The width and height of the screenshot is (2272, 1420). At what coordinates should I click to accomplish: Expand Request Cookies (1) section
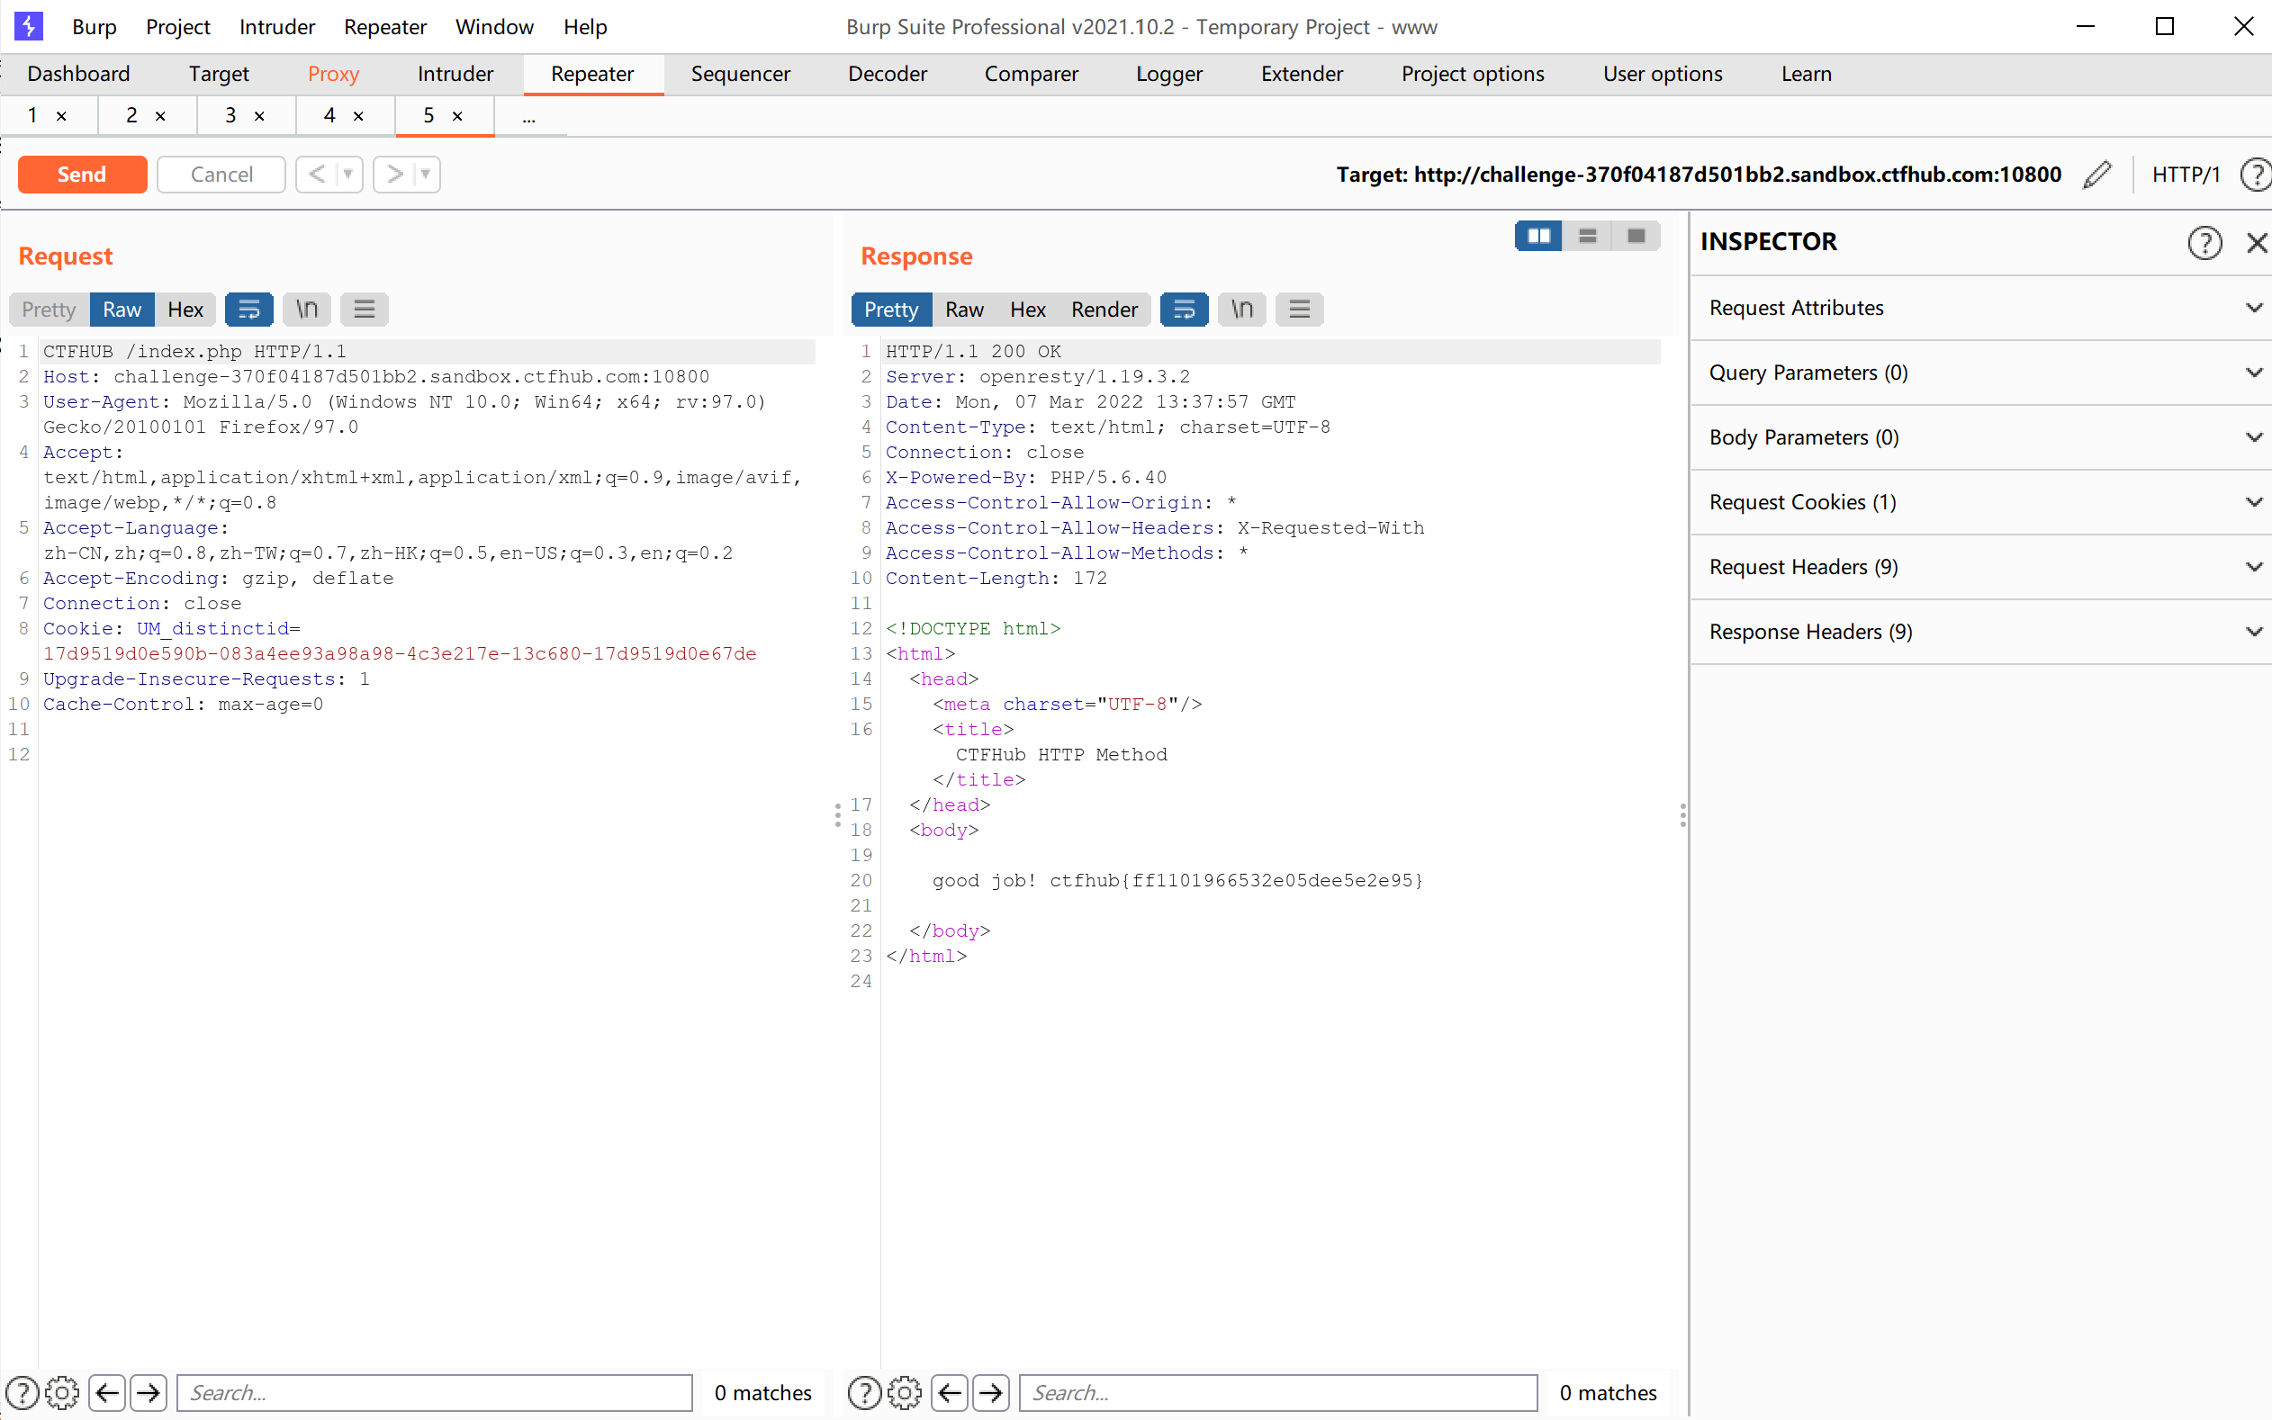click(x=1981, y=502)
